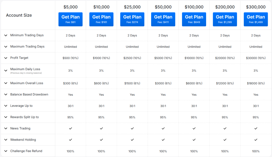Expand the Balance Based Drawdown chevron
This screenshot has width=272, height=157.
coord(6,95)
